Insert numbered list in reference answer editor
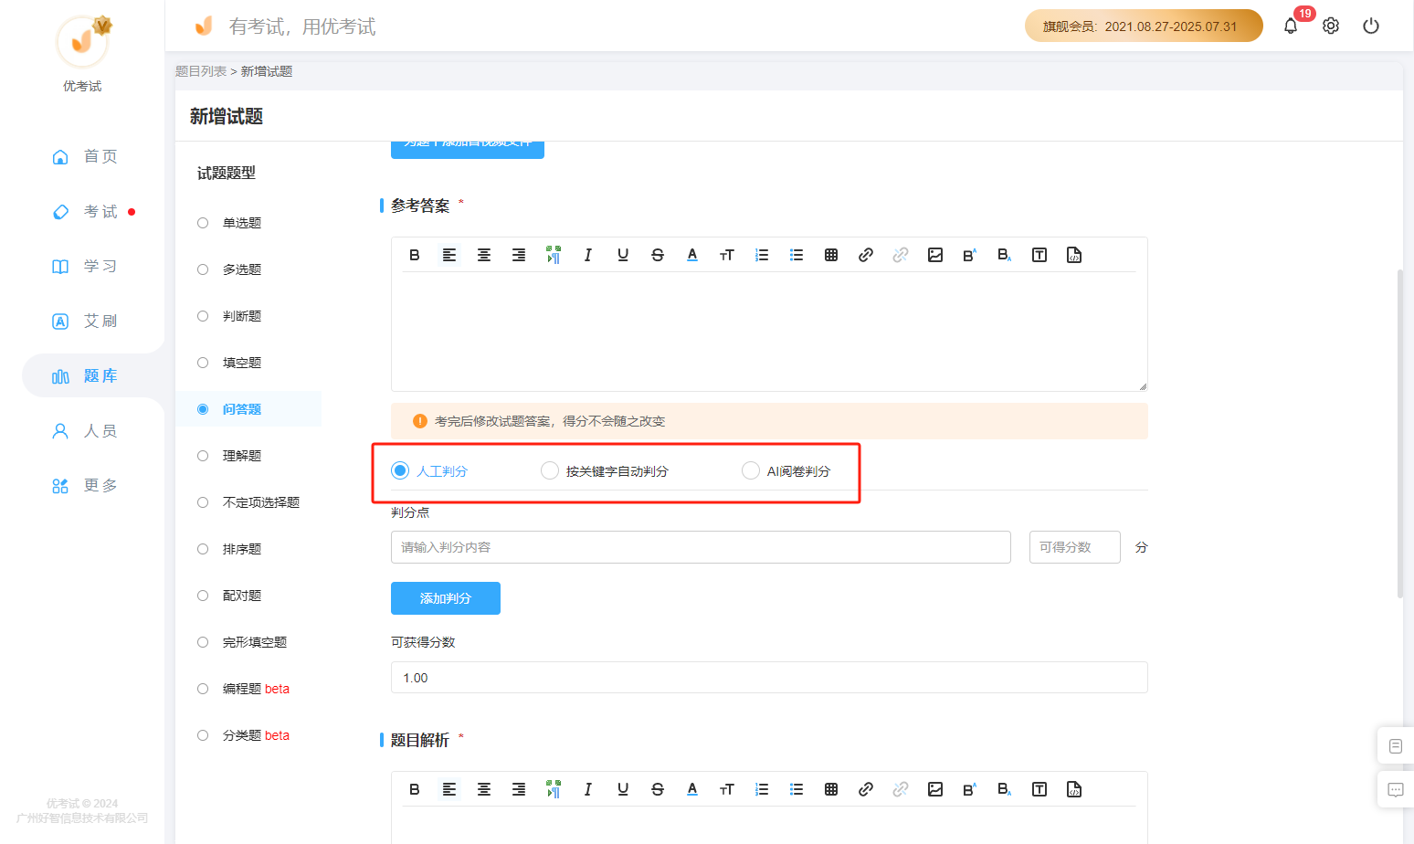 pos(762,255)
